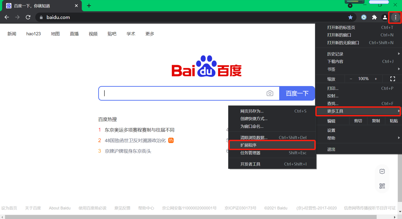402x219 pixels.
Task: Open a new tab with plus button
Action: [89, 6]
